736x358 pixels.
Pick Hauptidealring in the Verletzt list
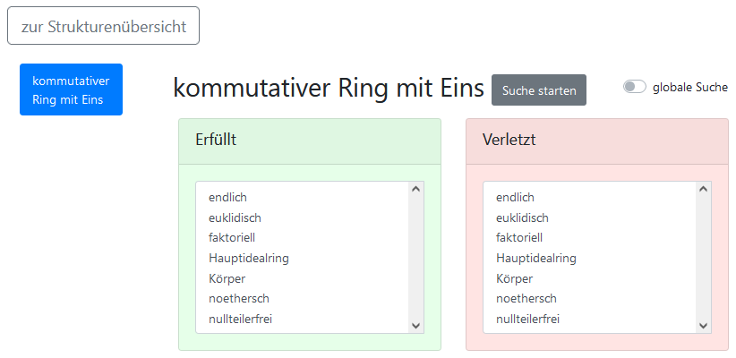[x=535, y=258]
